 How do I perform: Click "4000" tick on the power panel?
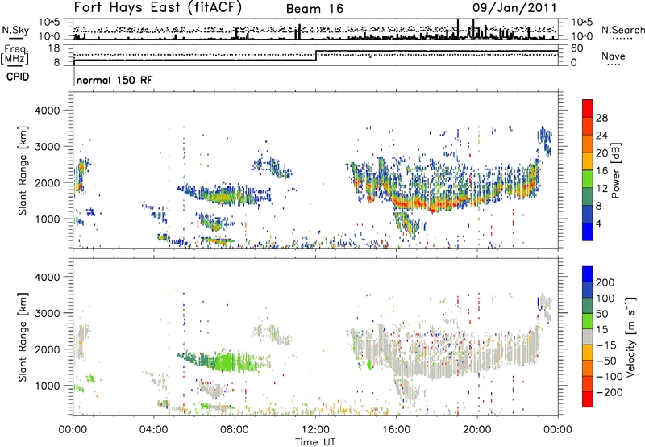pyautogui.click(x=48, y=111)
